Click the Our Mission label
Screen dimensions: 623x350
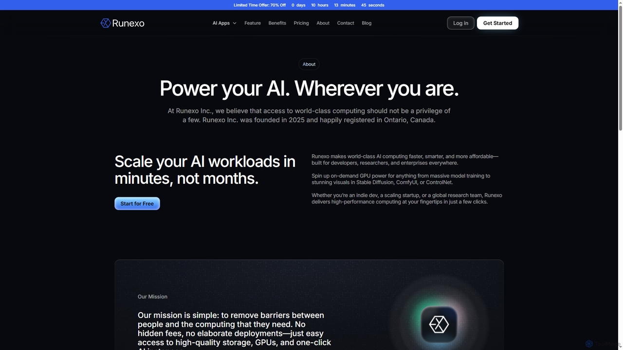[152, 297]
